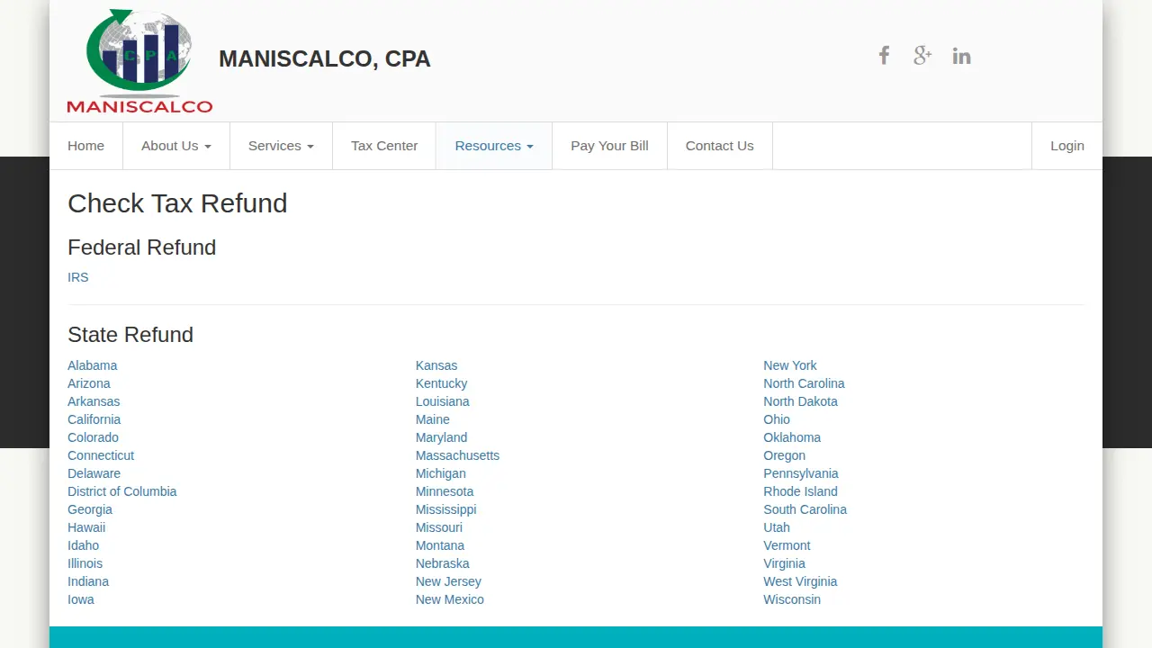Screen dimensions: 1152x648
Task: Expand the Services dropdown menu
Action: tap(281, 146)
